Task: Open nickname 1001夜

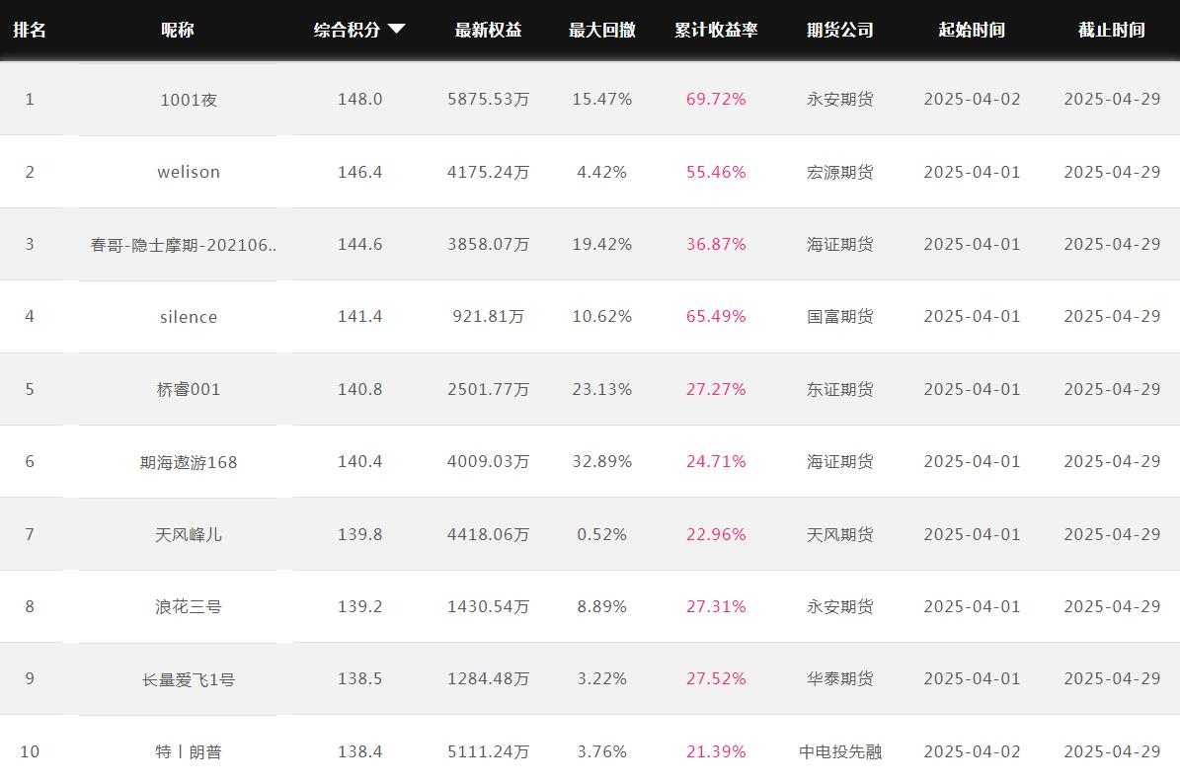Action: (x=189, y=100)
